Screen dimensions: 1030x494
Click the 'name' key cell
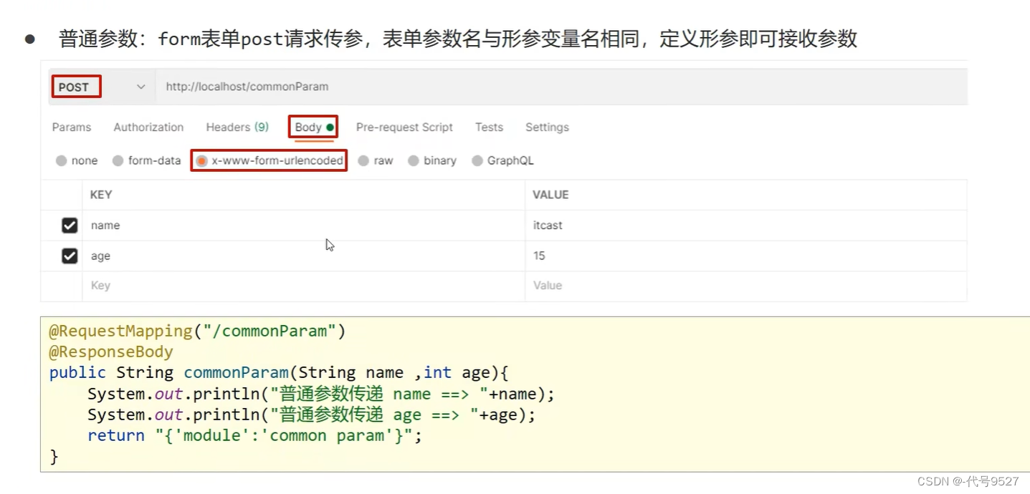[x=304, y=226]
